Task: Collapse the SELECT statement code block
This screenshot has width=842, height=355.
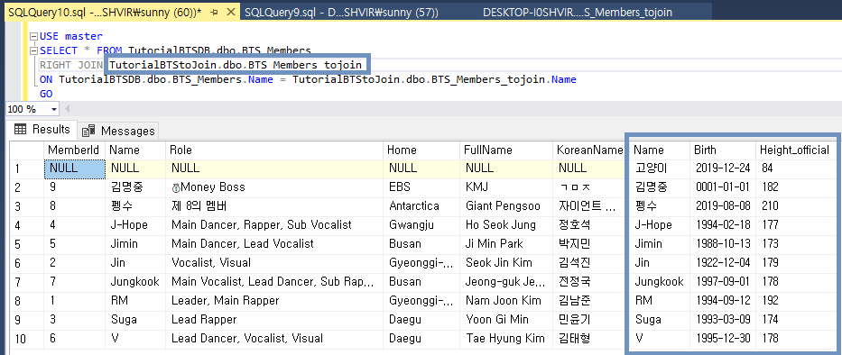Action: coord(33,51)
